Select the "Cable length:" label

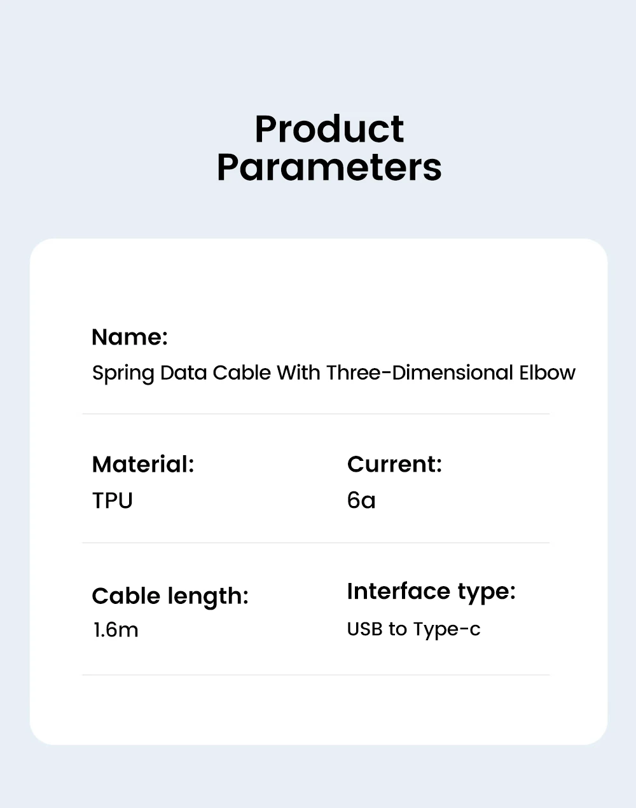[170, 596]
